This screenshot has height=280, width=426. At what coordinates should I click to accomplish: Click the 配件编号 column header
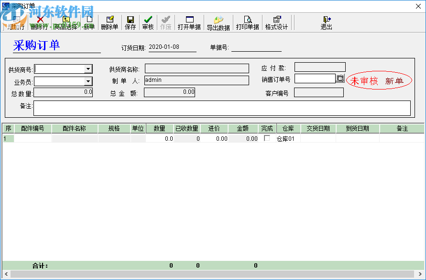(33, 128)
